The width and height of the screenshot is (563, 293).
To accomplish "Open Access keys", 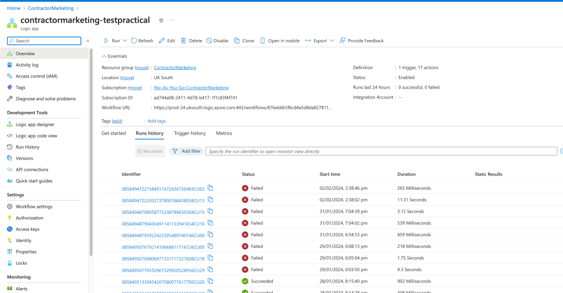I will coord(28,229).
